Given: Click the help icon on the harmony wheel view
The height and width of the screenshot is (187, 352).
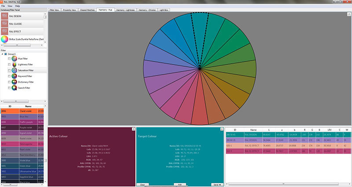Looking at the screenshot, I should 349,14.
